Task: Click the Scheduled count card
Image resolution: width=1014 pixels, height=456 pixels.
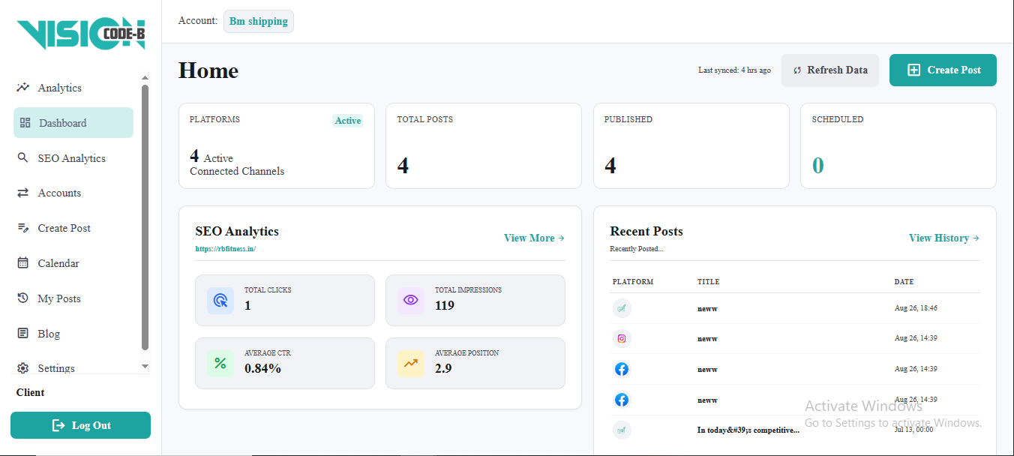Action: pos(898,145)
